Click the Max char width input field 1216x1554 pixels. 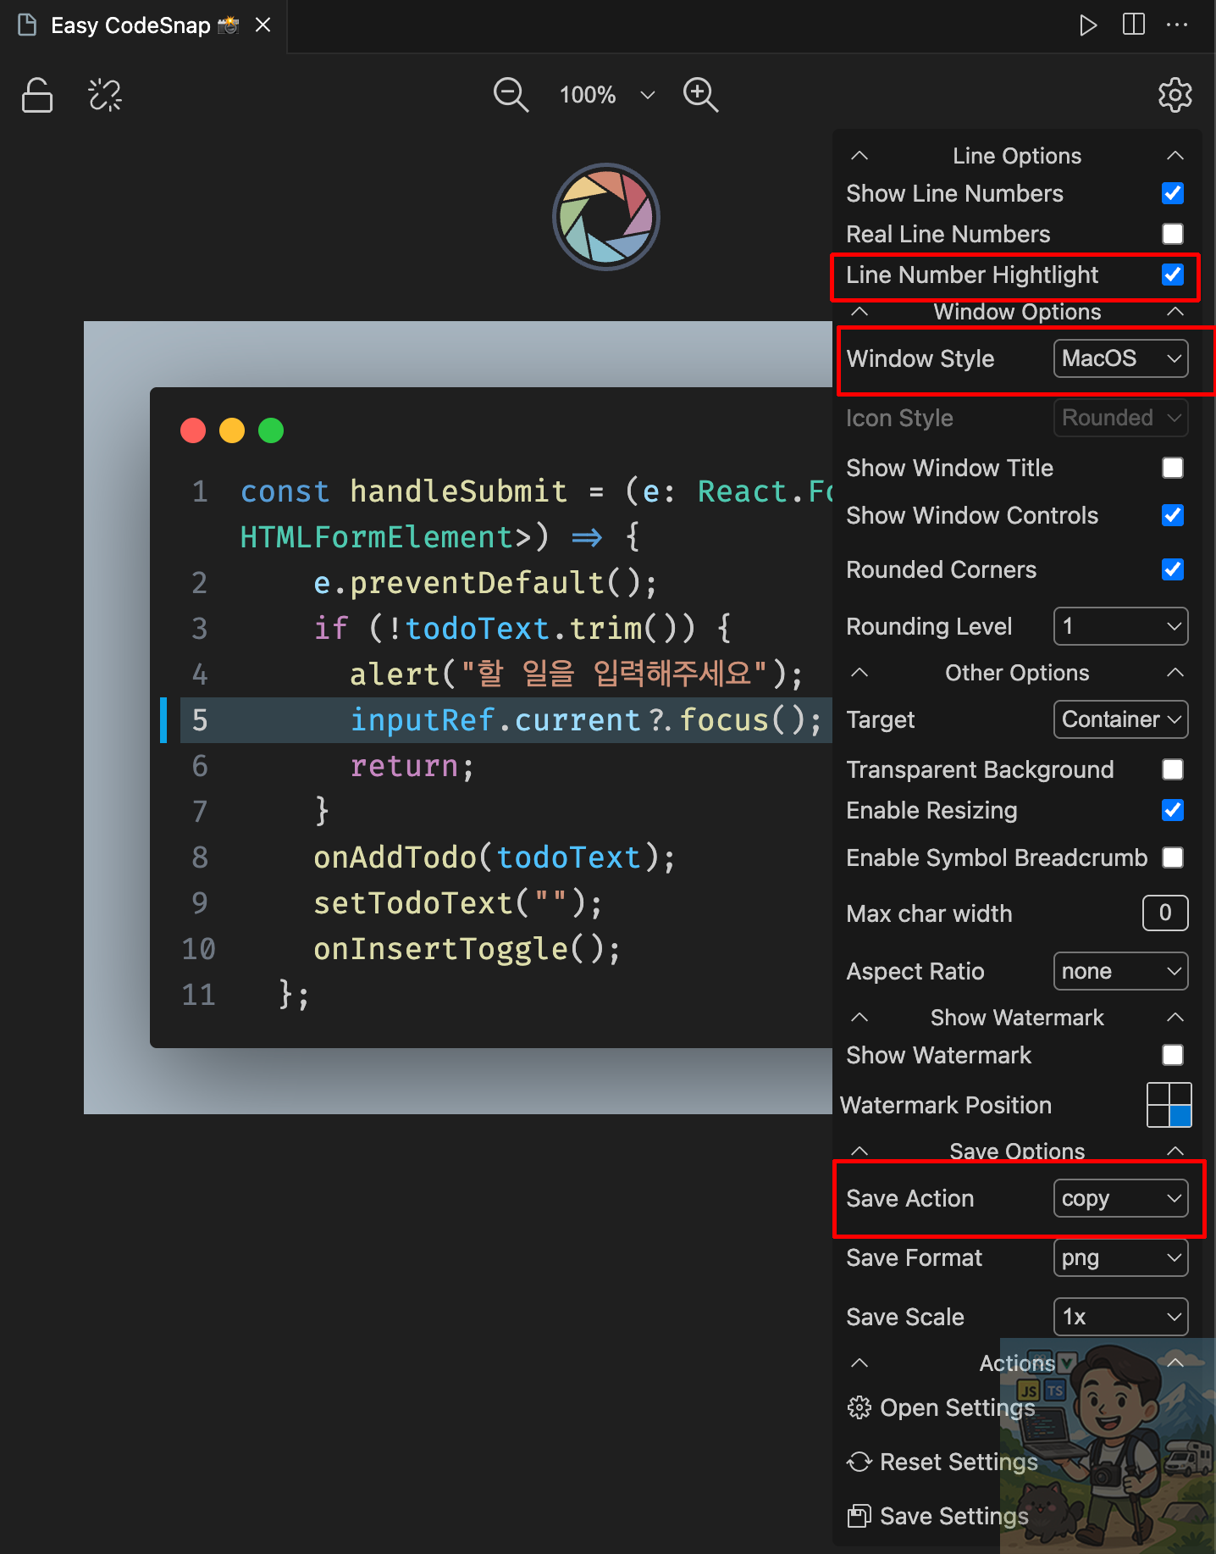(1165, 913)
